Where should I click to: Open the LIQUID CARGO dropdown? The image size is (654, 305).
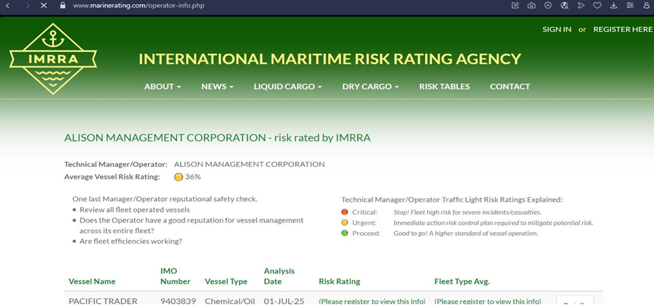(x=288, y=87)
